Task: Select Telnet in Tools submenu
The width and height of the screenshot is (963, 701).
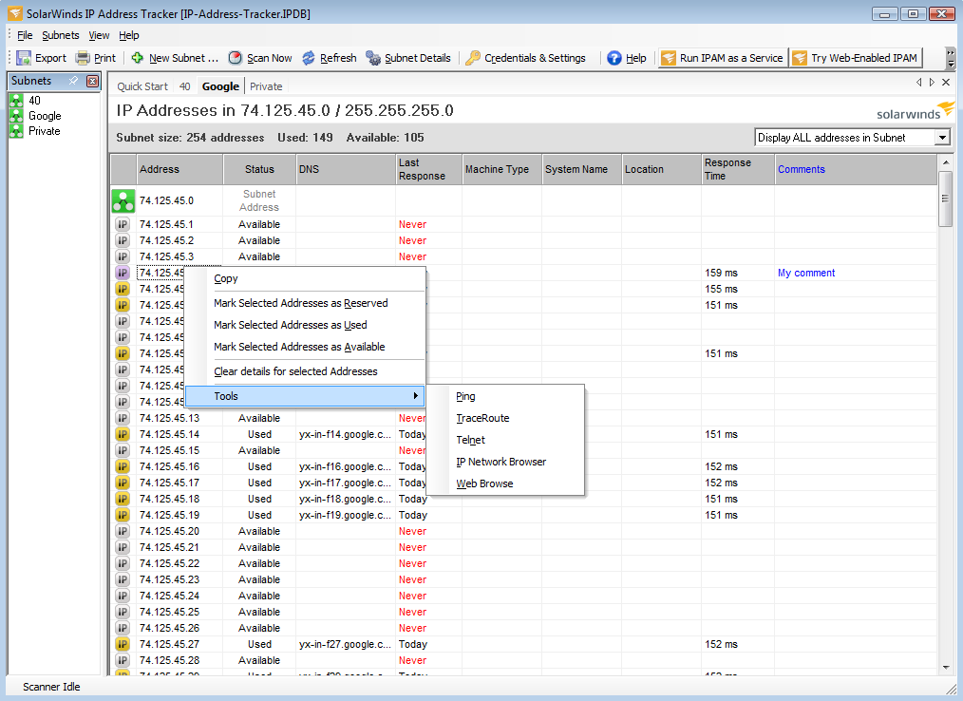Action: pos(505,440)
